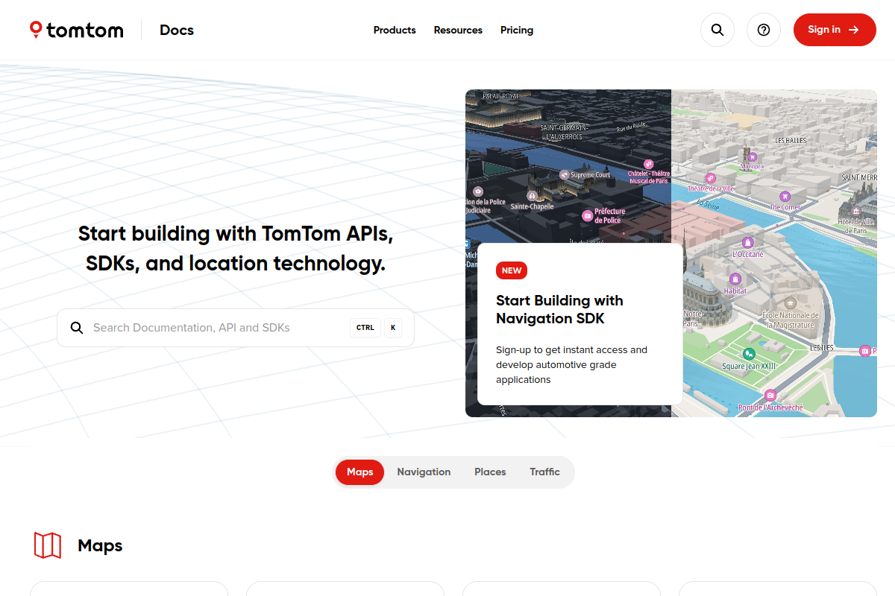Open the help question mark icon
This screenshot has width=895, height=596.
point(764,30)
